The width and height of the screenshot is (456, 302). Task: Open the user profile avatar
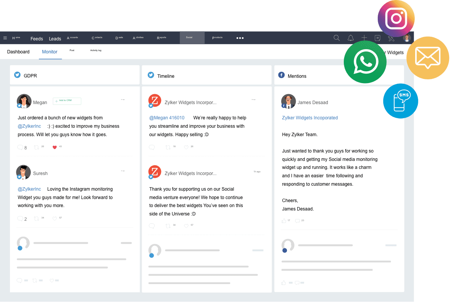coord(407,38)
